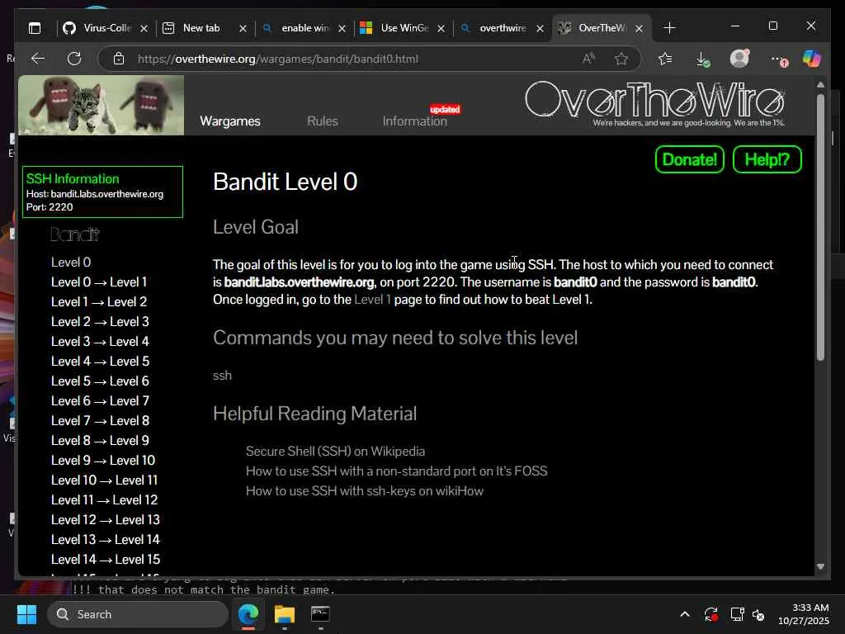Open Secure Shell (SSH) on Wikipedia link

pos(335,452)
